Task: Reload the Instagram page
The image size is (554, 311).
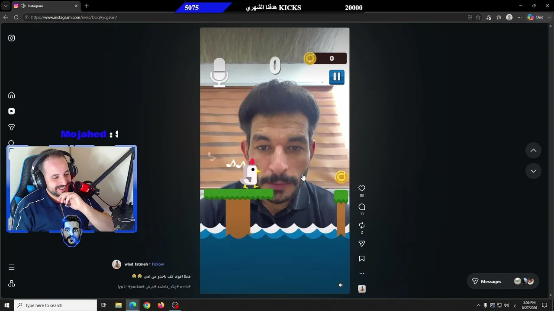Action: [x=16, y=17]
